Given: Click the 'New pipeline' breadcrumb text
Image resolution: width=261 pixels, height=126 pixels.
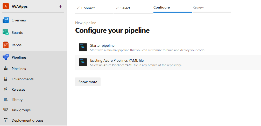Looking at the screenshot, I should coord(86,23).
